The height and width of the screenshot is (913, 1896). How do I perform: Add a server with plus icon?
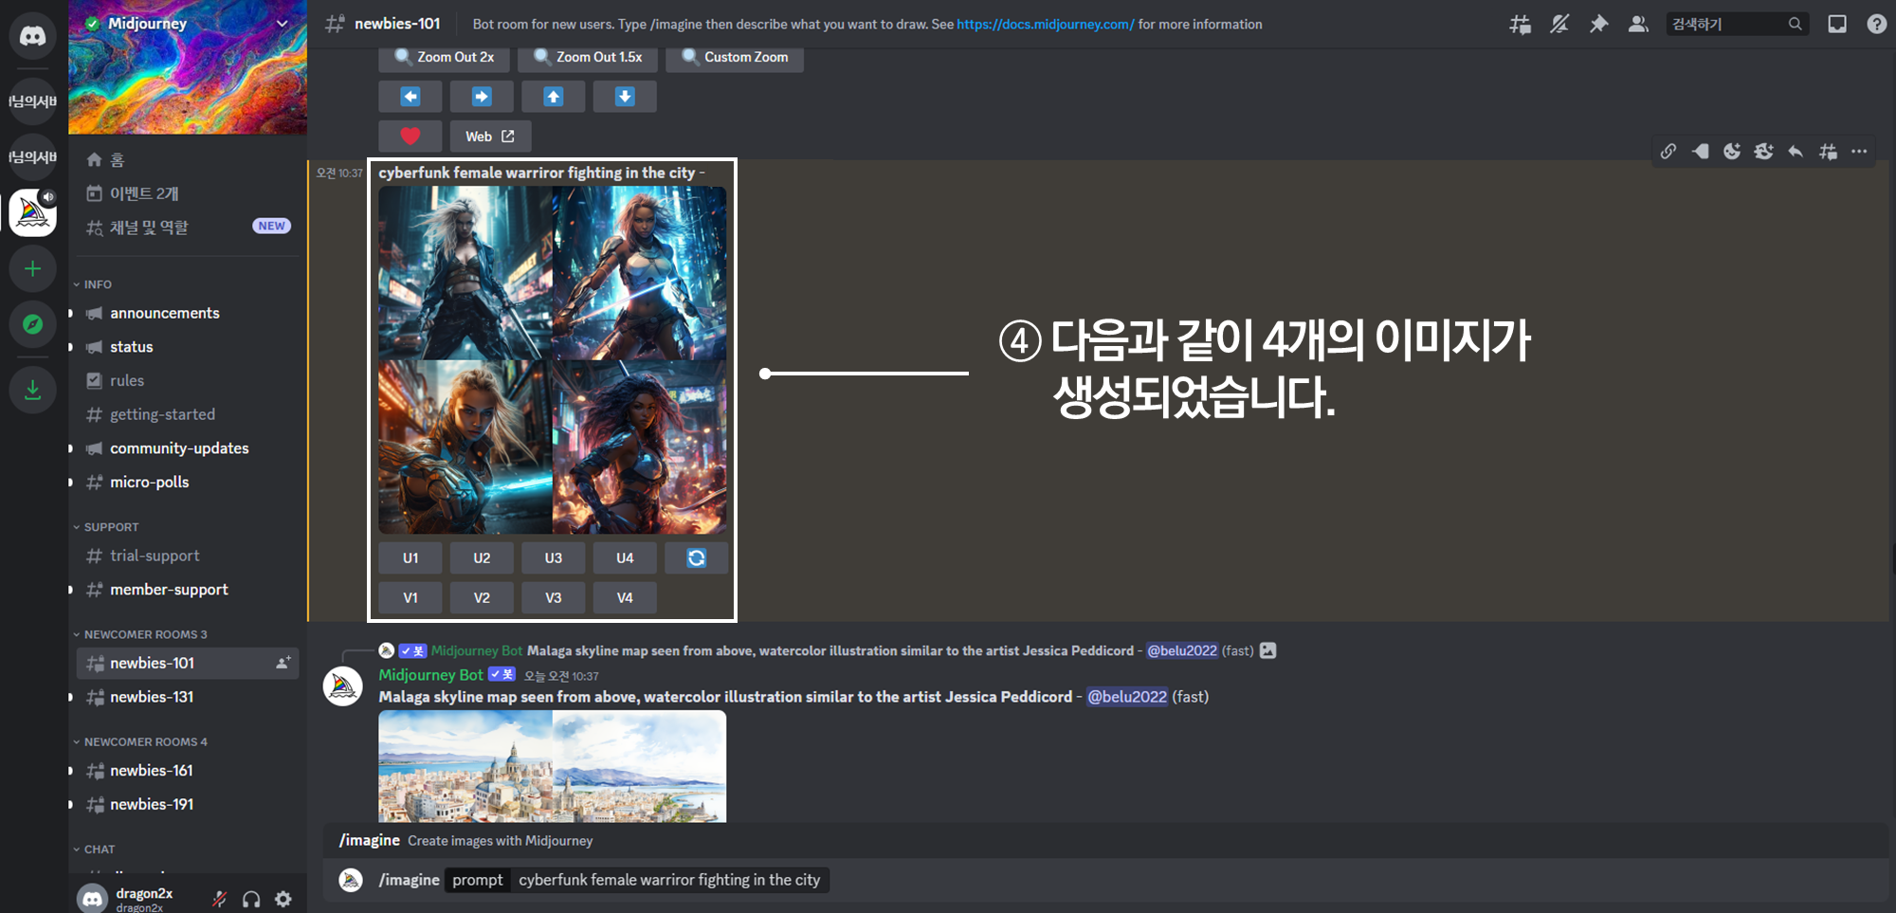point(33,269)
